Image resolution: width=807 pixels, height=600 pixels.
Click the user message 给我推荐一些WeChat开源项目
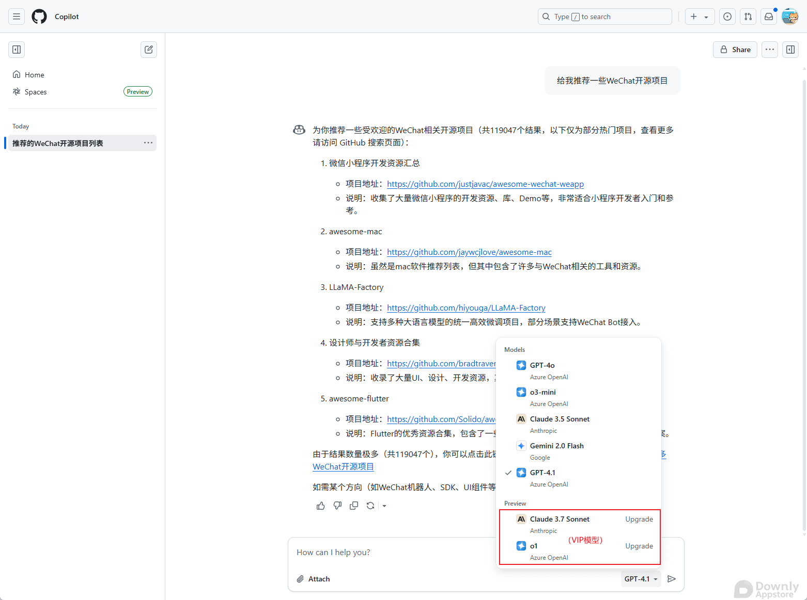[612, 80]
